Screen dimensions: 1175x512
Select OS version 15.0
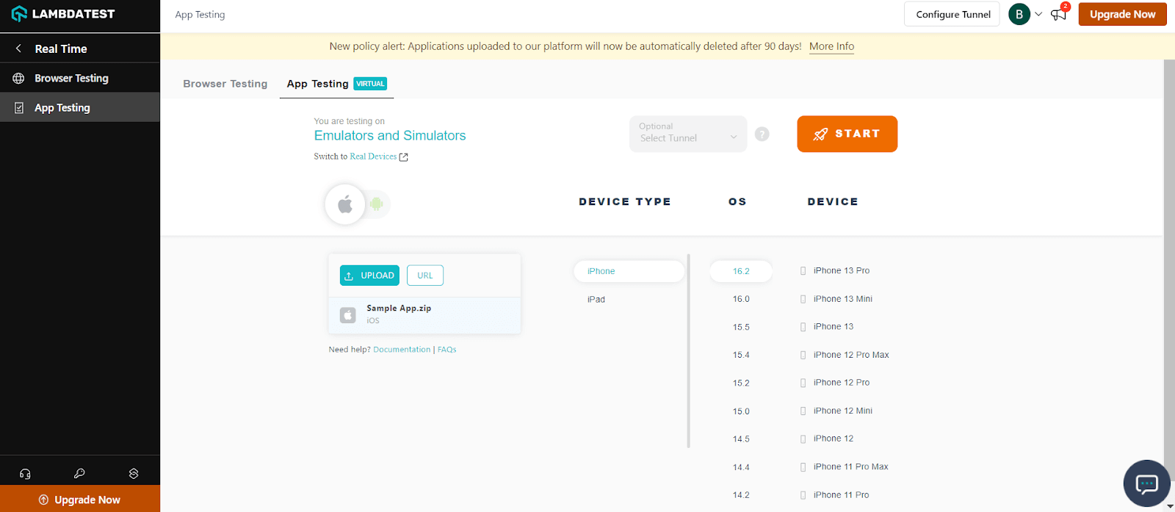coord(741,411)
